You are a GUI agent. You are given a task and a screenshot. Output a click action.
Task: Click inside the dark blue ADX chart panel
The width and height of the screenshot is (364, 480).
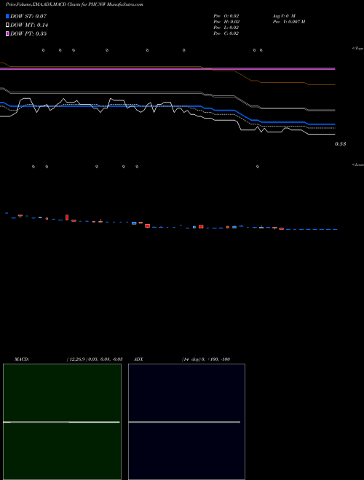click(186, 422)
